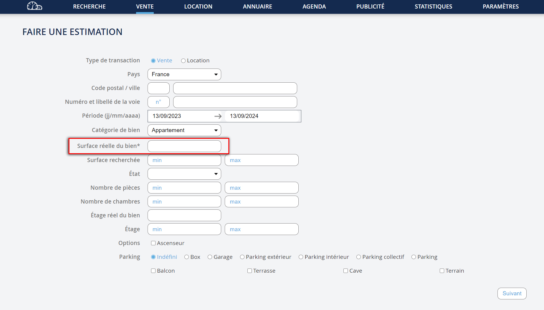Go to the STATISTIQUES menu

pyautogui.click(x=433, y=6)
